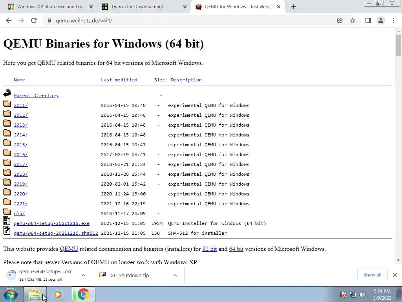Click the folder icon beside old/
The width and height of the screenshot is (402, 302).
7,212
